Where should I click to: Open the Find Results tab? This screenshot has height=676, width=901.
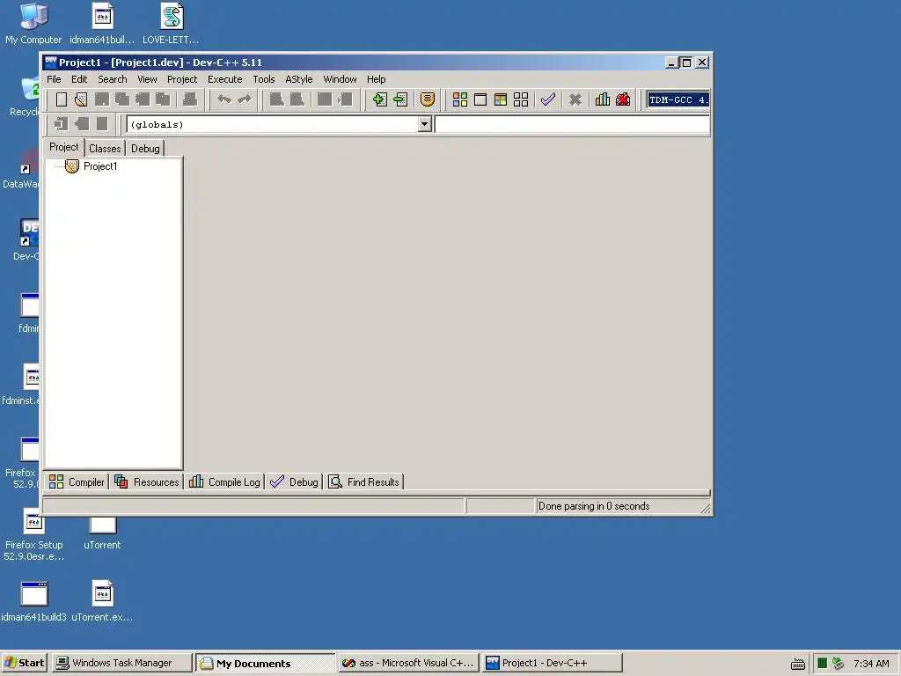(363, 481)
